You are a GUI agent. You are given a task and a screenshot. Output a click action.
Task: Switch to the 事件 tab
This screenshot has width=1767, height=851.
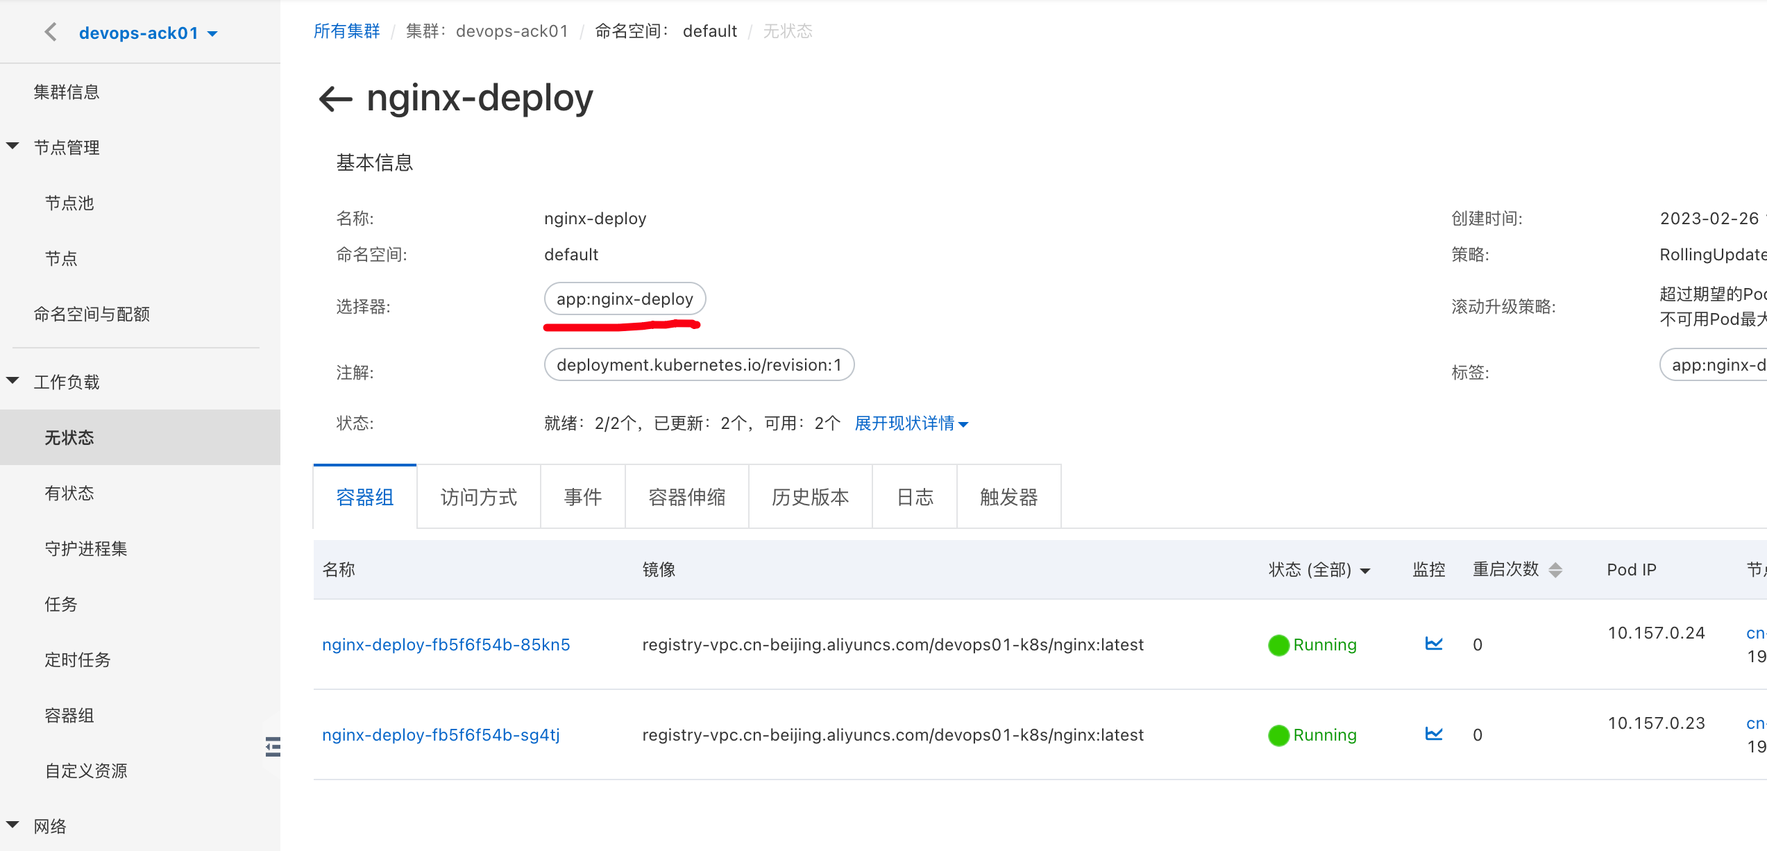coord(582,496)
